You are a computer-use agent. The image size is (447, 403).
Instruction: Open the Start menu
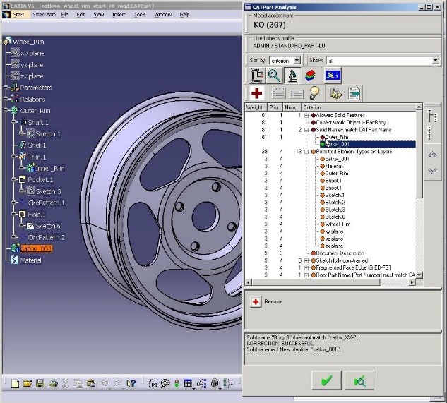18,15
